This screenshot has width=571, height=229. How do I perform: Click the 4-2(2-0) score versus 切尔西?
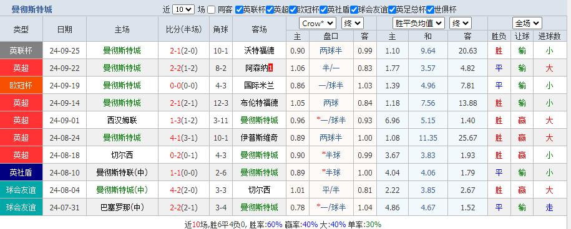[x=184, y=190]
